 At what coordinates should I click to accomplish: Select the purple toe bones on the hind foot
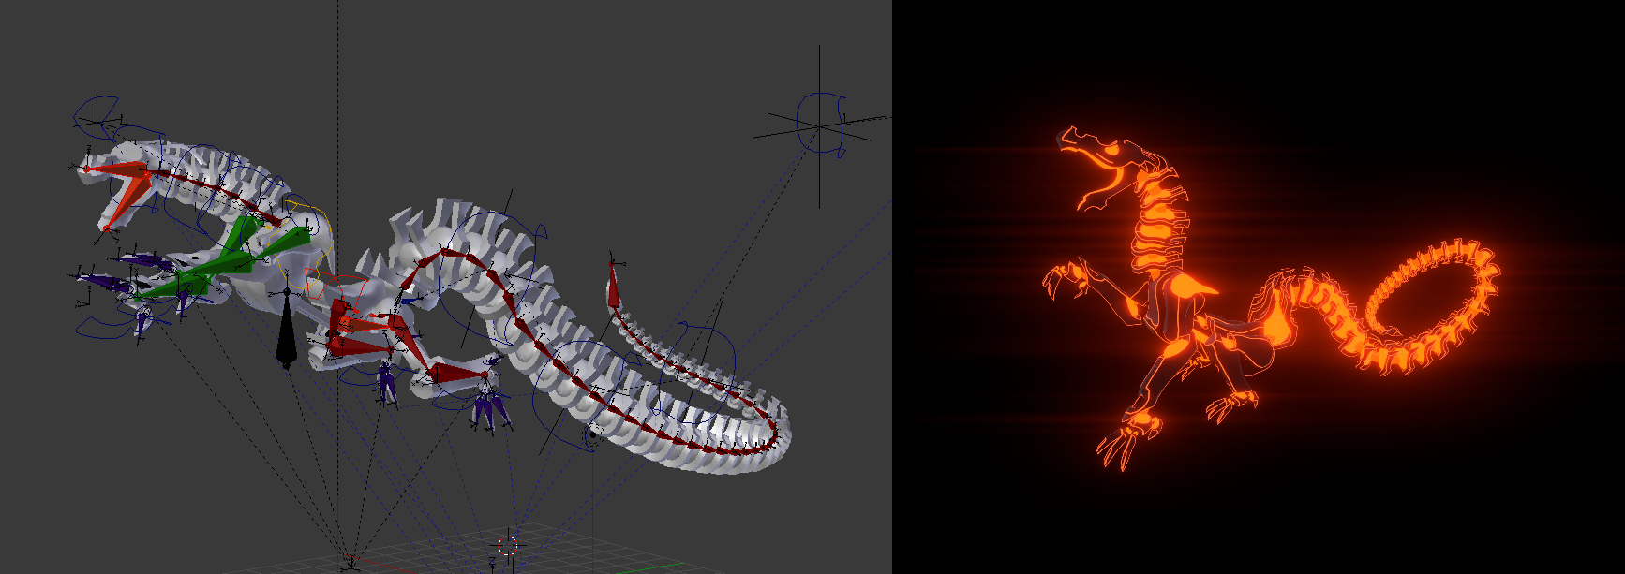tap(489, 407)
